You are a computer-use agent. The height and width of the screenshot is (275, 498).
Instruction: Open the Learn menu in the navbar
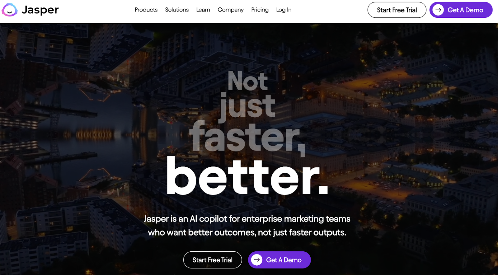tap(203, 10)
